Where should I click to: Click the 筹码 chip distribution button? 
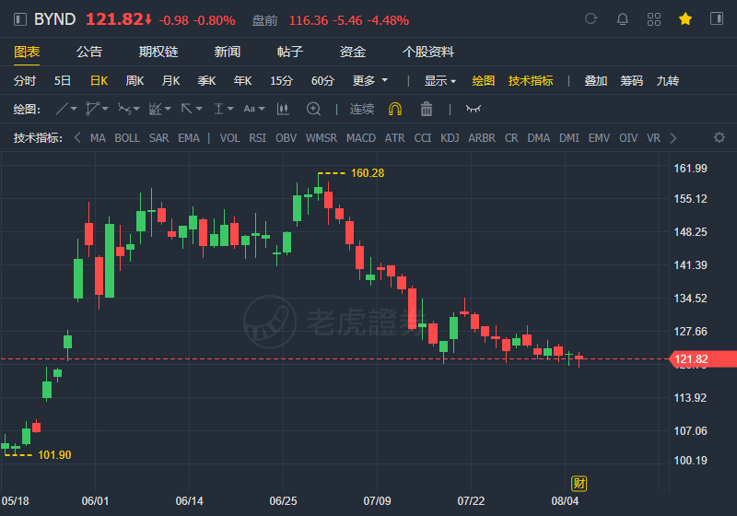coord(631,81)
